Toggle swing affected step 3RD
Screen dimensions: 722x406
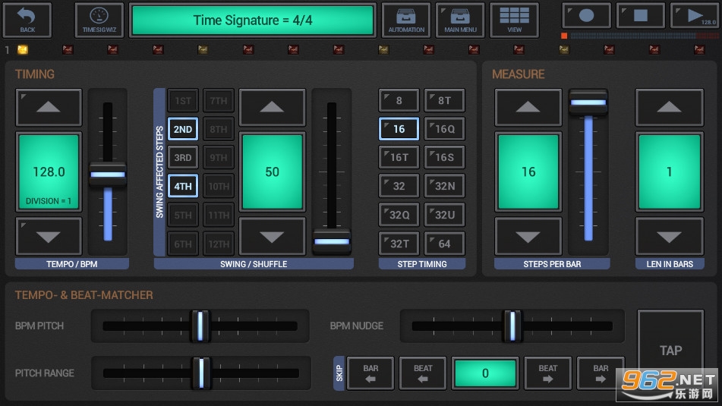[183, 157]
